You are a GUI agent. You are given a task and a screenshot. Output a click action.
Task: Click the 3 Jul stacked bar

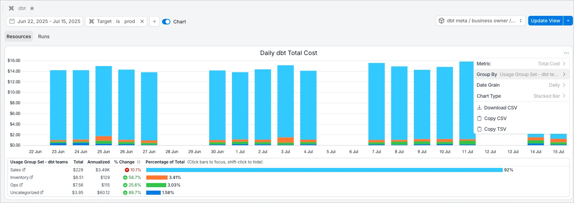[286, 105]
